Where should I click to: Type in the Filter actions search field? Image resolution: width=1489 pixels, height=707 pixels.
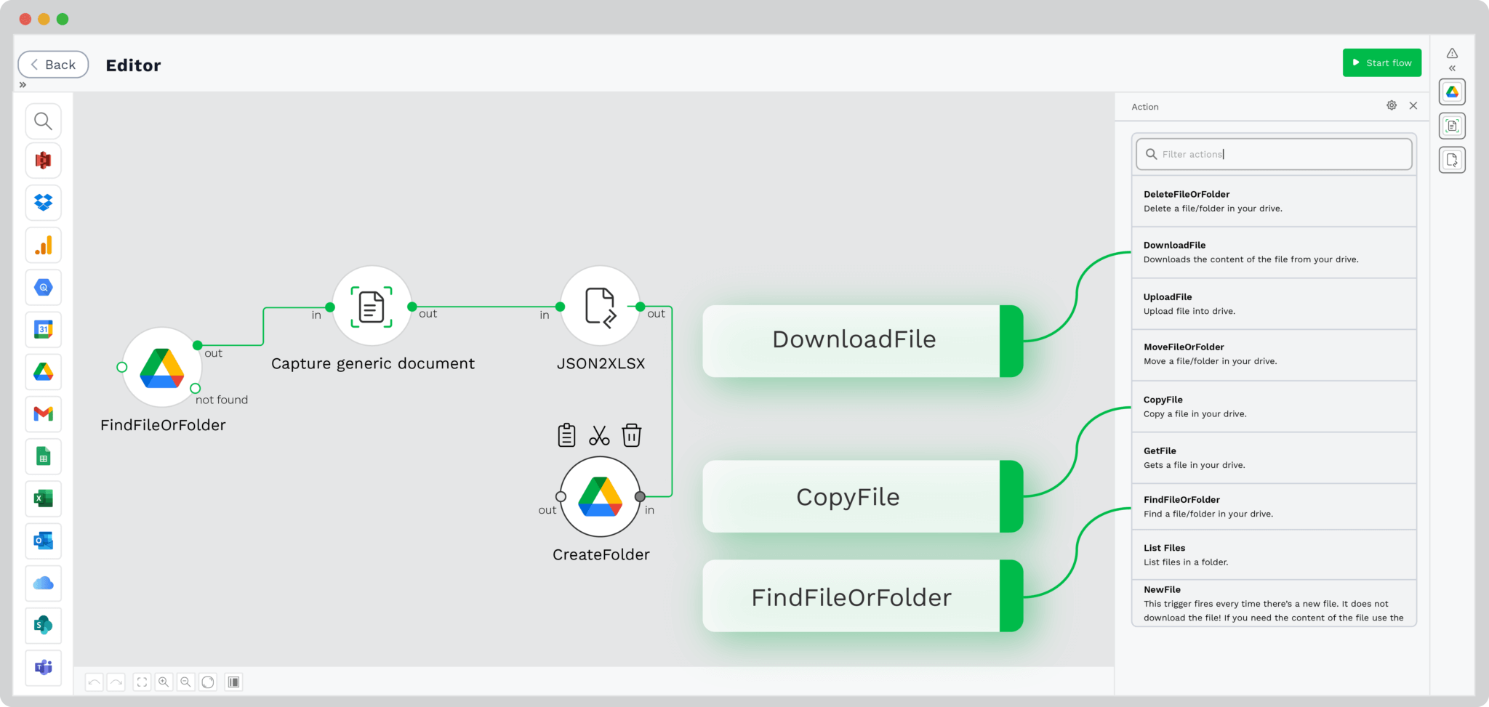tap(1272, 154)
